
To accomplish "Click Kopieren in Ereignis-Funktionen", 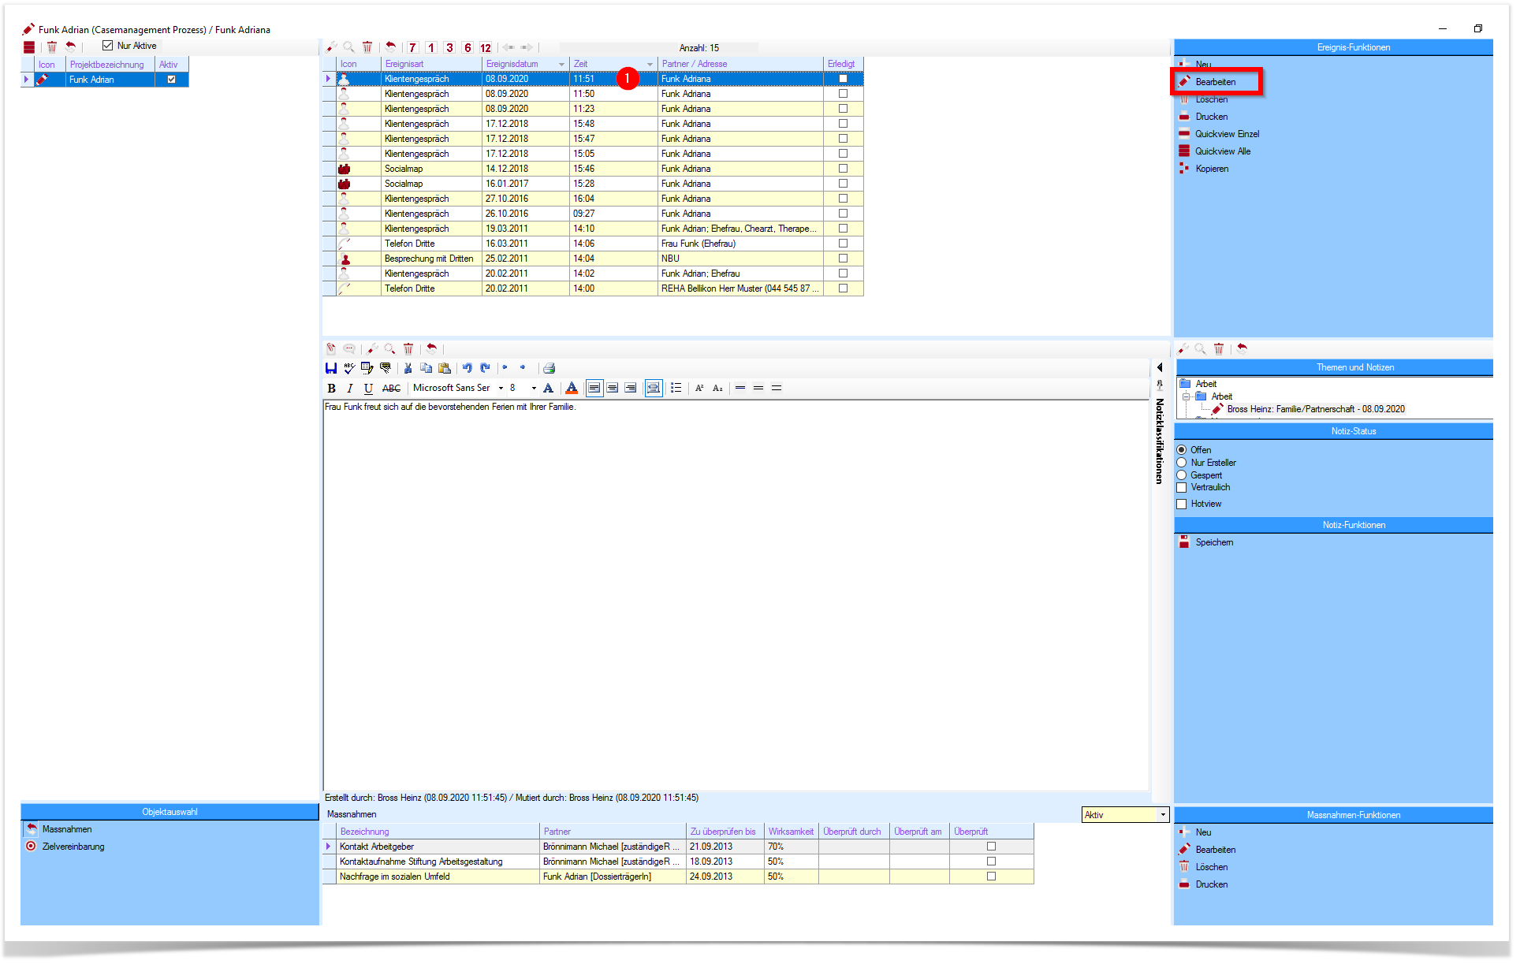I will click(1212, 169).
